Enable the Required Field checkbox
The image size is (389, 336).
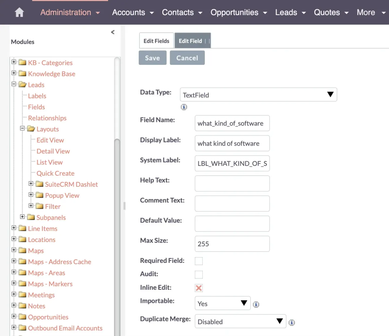coord(199,261)
